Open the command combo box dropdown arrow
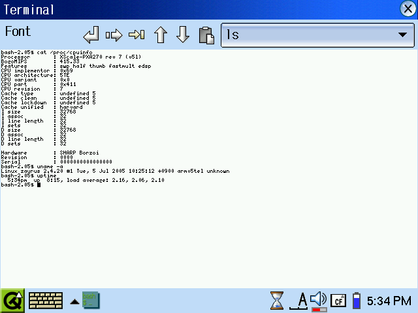The height and width of the screenshot is (313, 418). pyautogui.click(x=402, y=35)
